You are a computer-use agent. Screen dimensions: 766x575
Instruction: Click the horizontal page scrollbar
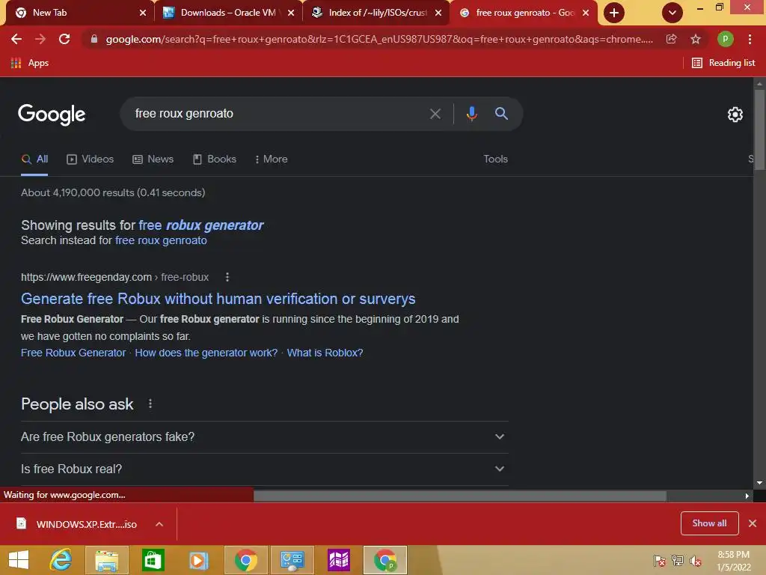pyautogui.click(x=459, y=496)
